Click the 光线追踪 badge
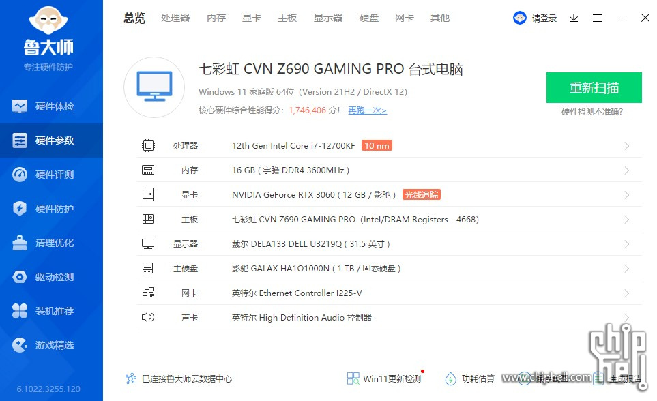The width and height of the screenshot is (657, 401). [422, 194]
